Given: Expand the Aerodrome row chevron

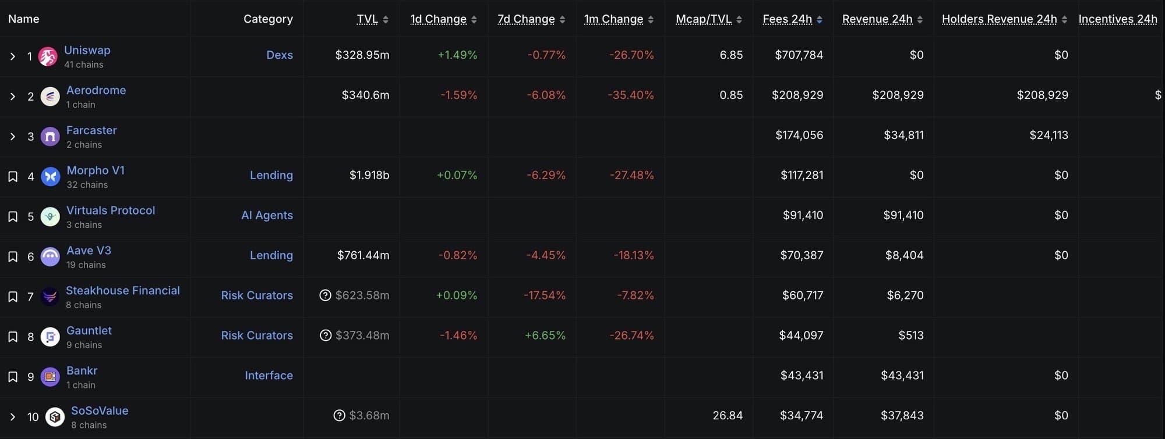Looking at the screenshot, I should (x=13, y=97).
